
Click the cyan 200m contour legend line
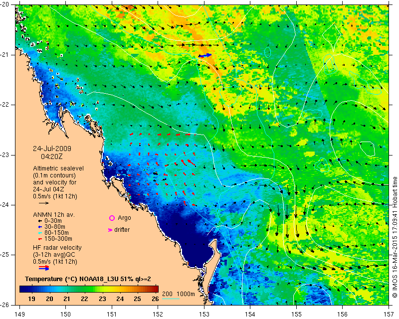[x=171, y=299]
